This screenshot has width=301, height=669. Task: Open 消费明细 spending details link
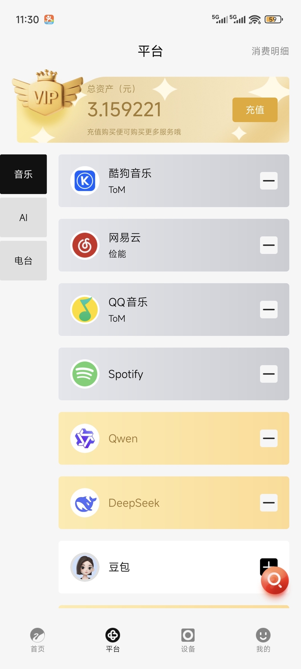[270, 51]
